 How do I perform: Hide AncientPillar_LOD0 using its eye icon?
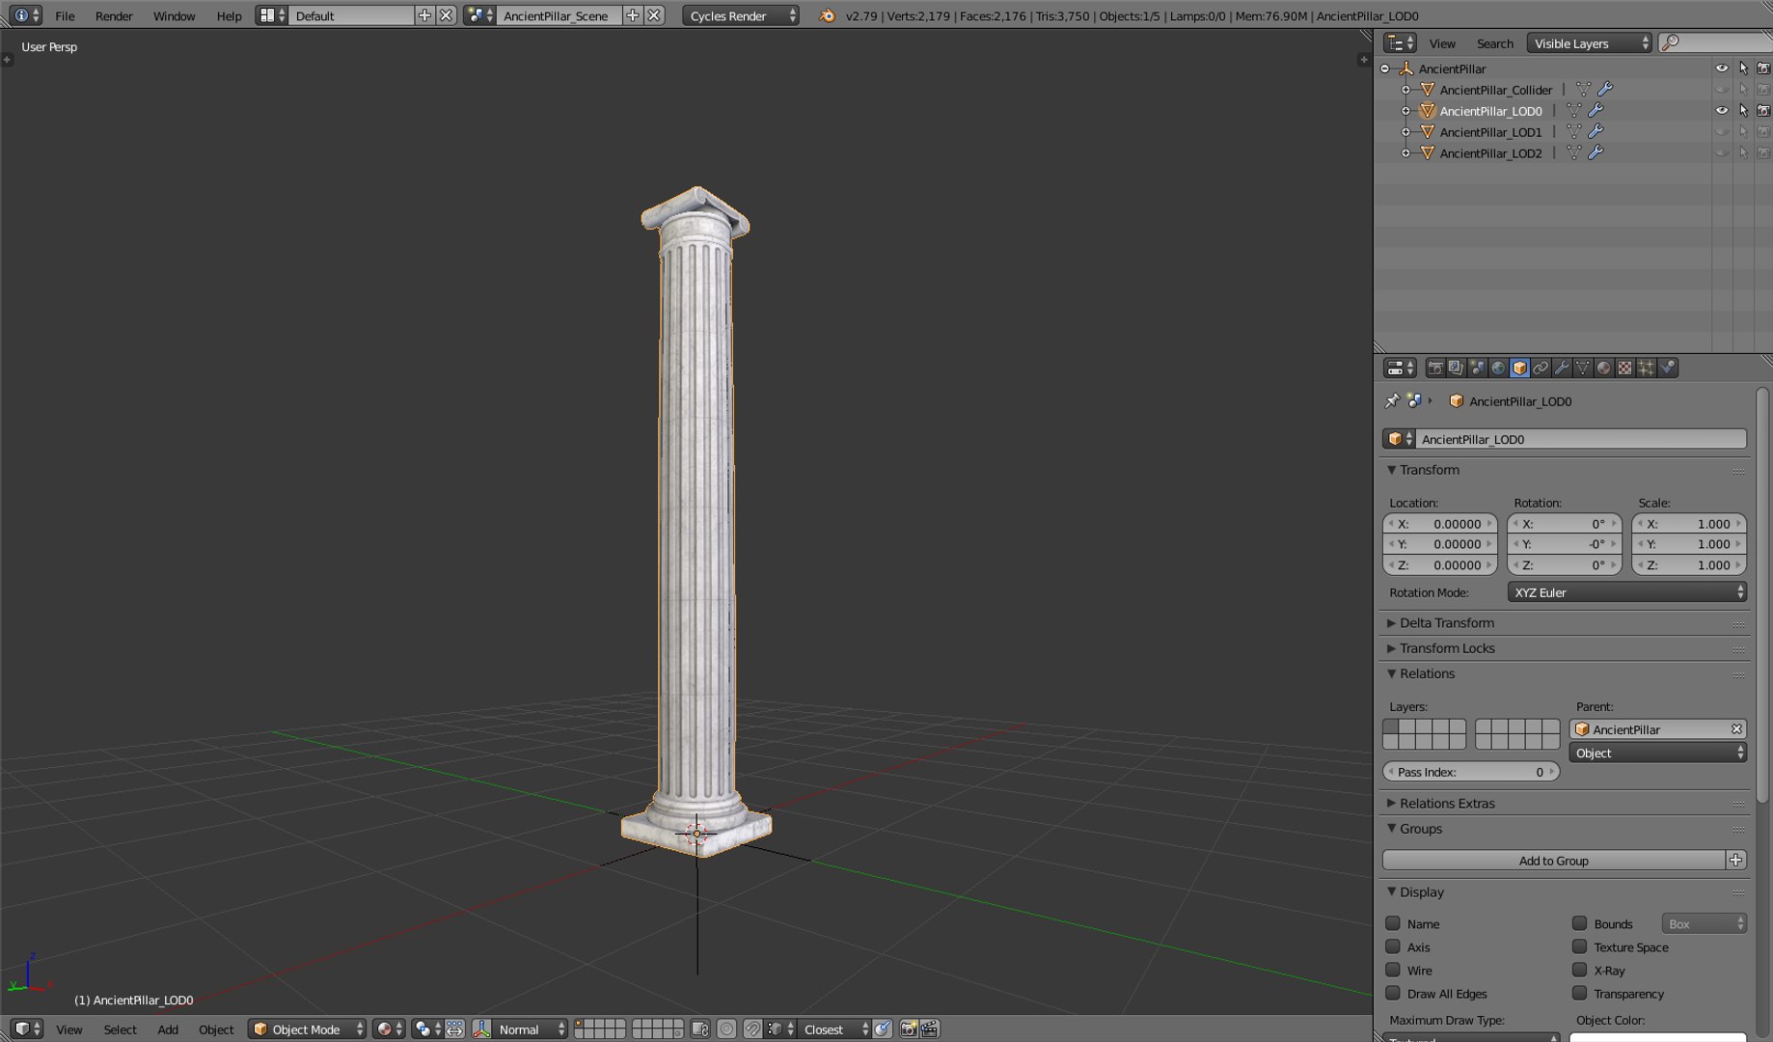pyautogui.click(x=1722, y=110)
